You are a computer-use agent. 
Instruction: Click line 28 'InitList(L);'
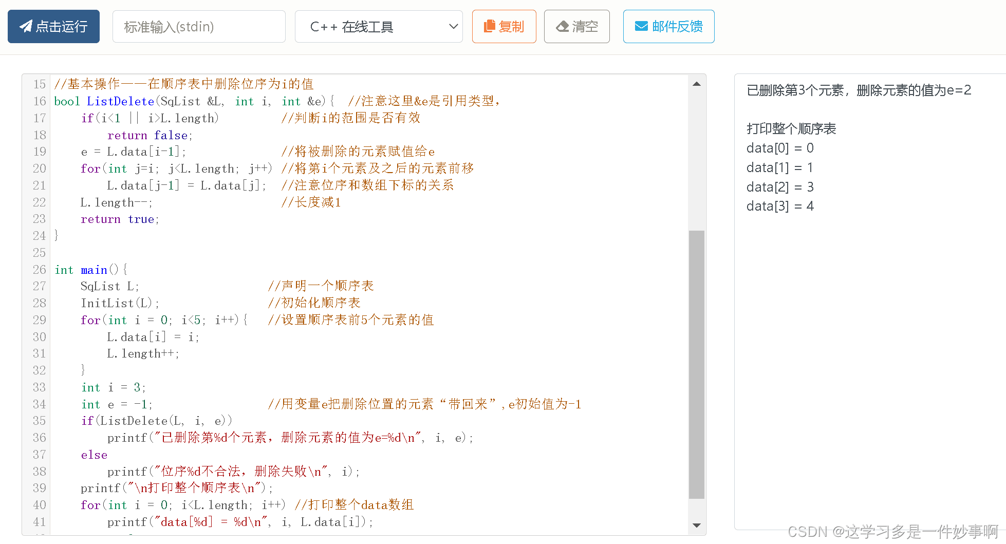(x=120, y=303)
